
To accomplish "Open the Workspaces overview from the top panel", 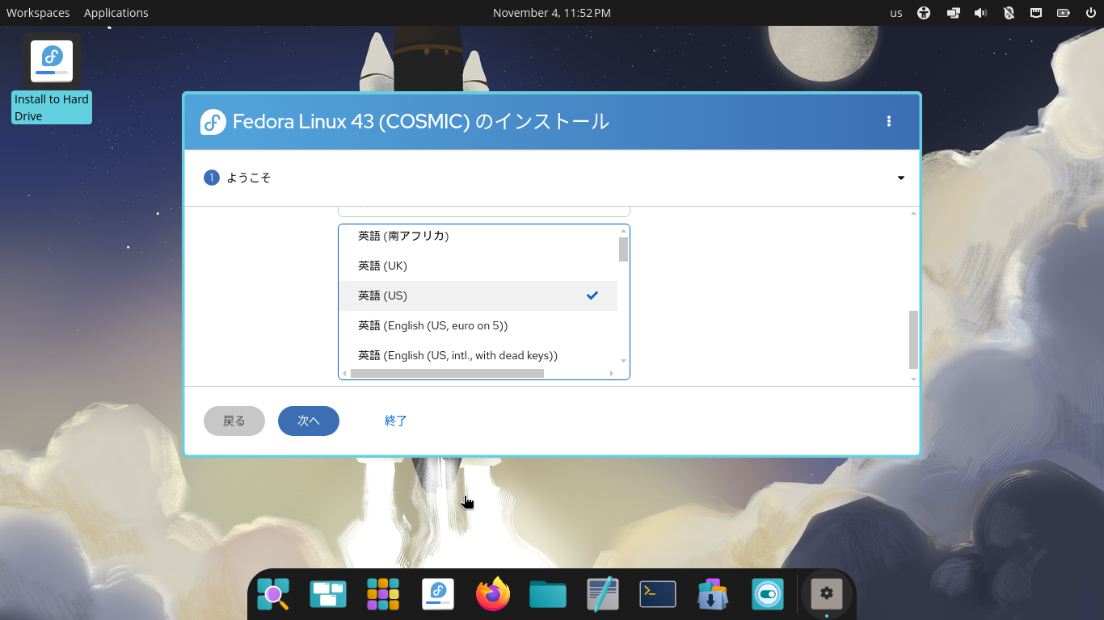I will [x=38, y=13].
